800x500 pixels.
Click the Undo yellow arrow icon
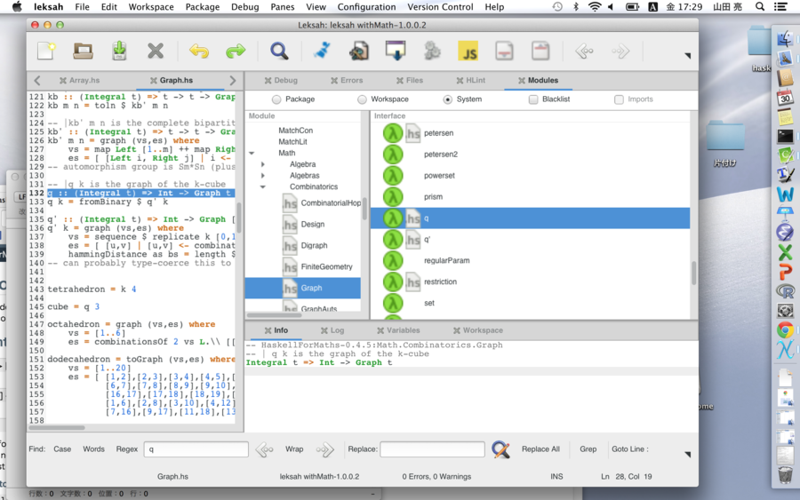[x=199, y=51]
